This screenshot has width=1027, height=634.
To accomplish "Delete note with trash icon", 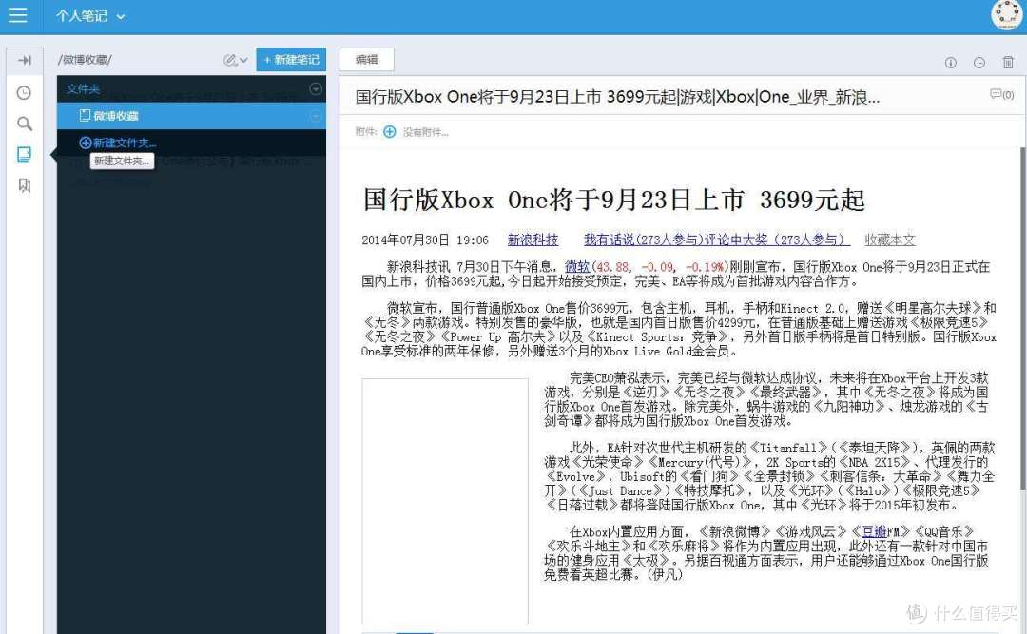I will [1008, 62].
